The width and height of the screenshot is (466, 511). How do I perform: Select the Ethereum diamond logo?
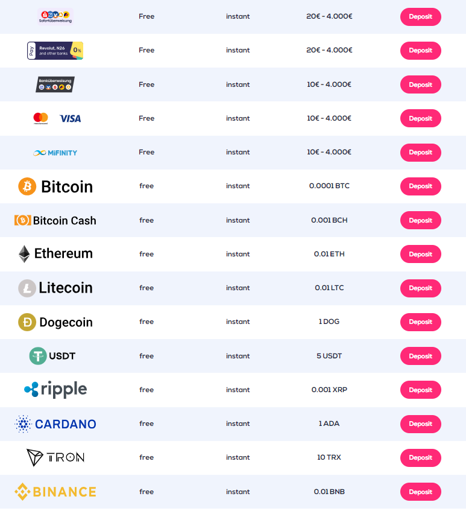click(24, 254)
